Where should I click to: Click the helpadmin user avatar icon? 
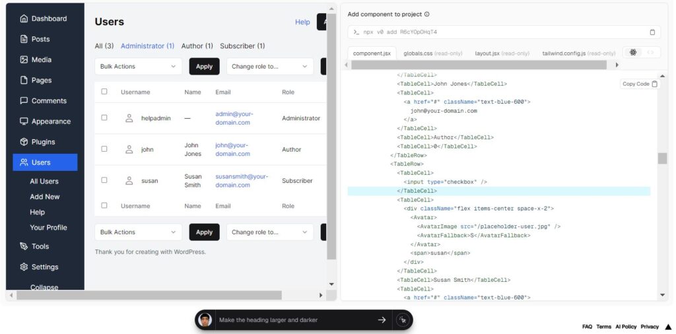pyautogui.click(x=129, y=118)
